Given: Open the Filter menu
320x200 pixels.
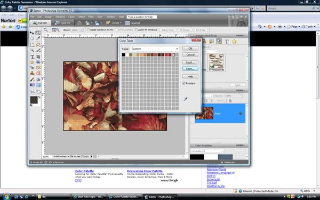Looking at the screenshot, I should pyautogui.click(x=91, y=17).
